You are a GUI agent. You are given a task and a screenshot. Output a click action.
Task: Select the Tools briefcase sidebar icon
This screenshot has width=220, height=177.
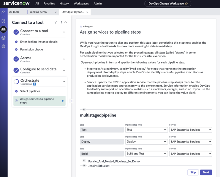click(4, 29)
